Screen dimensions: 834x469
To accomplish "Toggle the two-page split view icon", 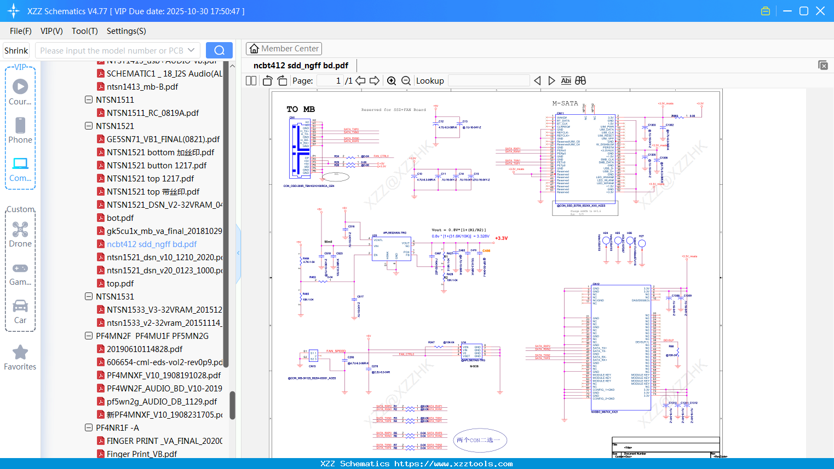I will [x=251, y=81].
